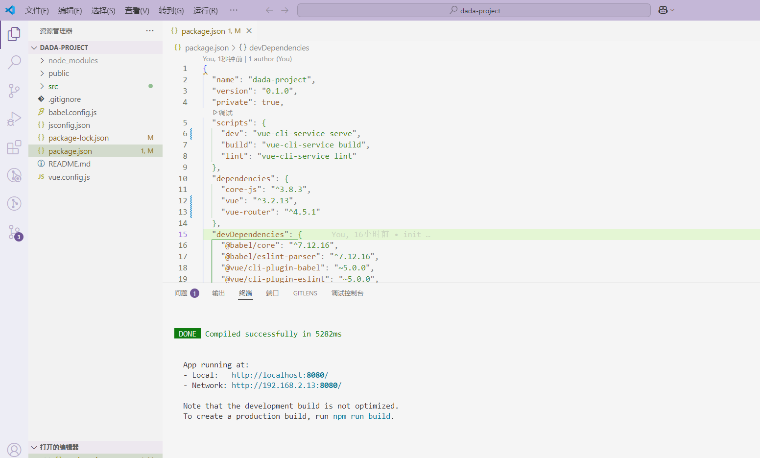Viewport: 760px width, 458px height.
Task: Open Source Control view in activity bar
Action: point(14,91)
